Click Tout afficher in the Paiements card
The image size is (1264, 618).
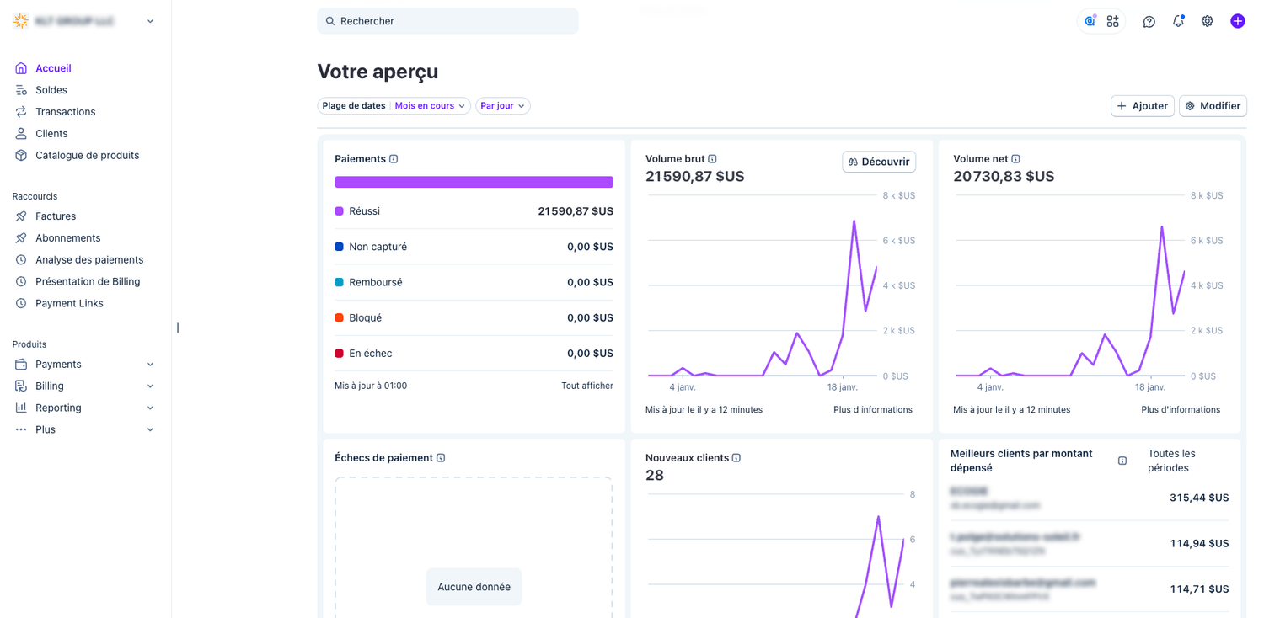point(587,386)
